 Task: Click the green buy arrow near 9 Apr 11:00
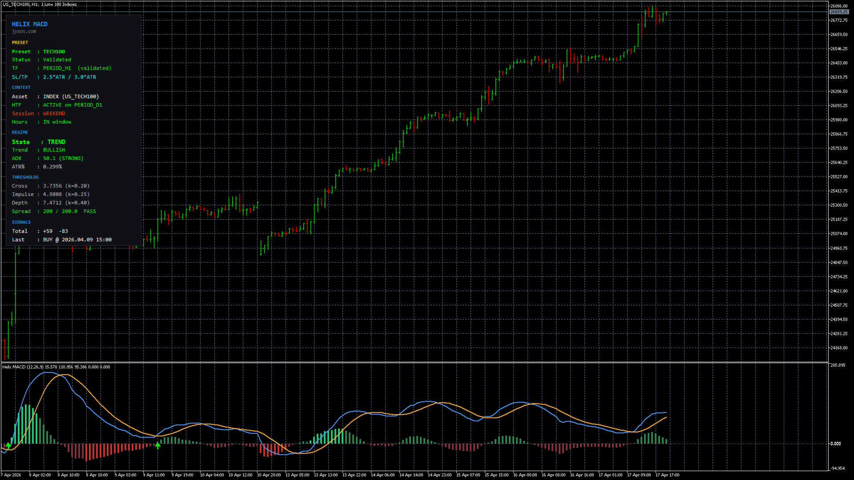[x=157, y=445]
